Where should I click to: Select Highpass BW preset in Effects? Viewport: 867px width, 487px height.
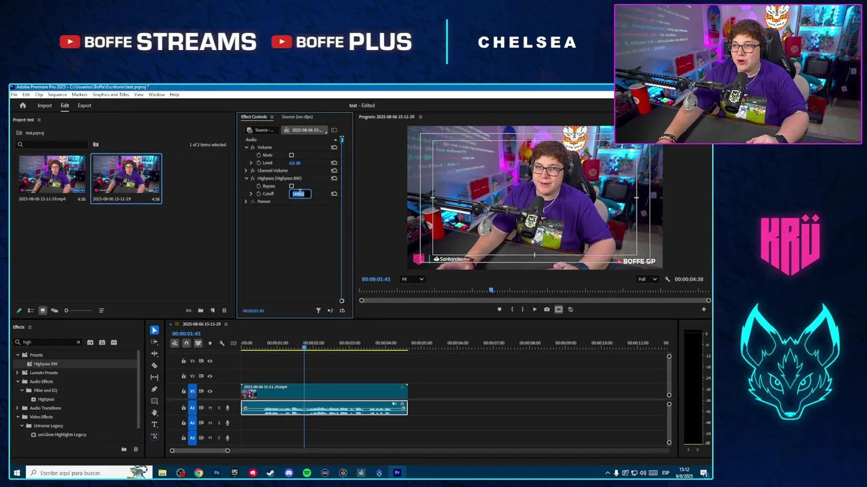point(45,364)
